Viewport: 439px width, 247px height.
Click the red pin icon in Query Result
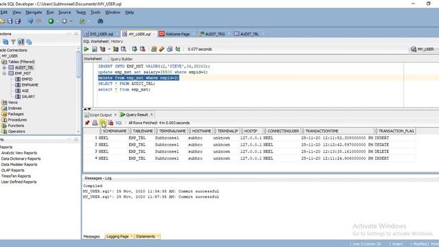[x=87, y=123]
